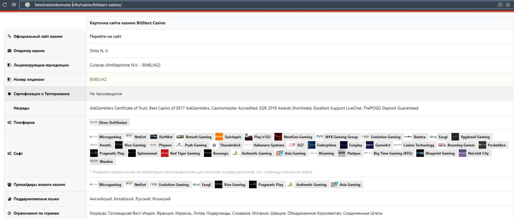Click the Asia Gaming logo in Софт row
The image size is (514, 219).
(279, 153)
